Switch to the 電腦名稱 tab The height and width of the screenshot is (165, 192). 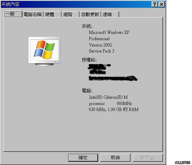click(x=33, y=14)
